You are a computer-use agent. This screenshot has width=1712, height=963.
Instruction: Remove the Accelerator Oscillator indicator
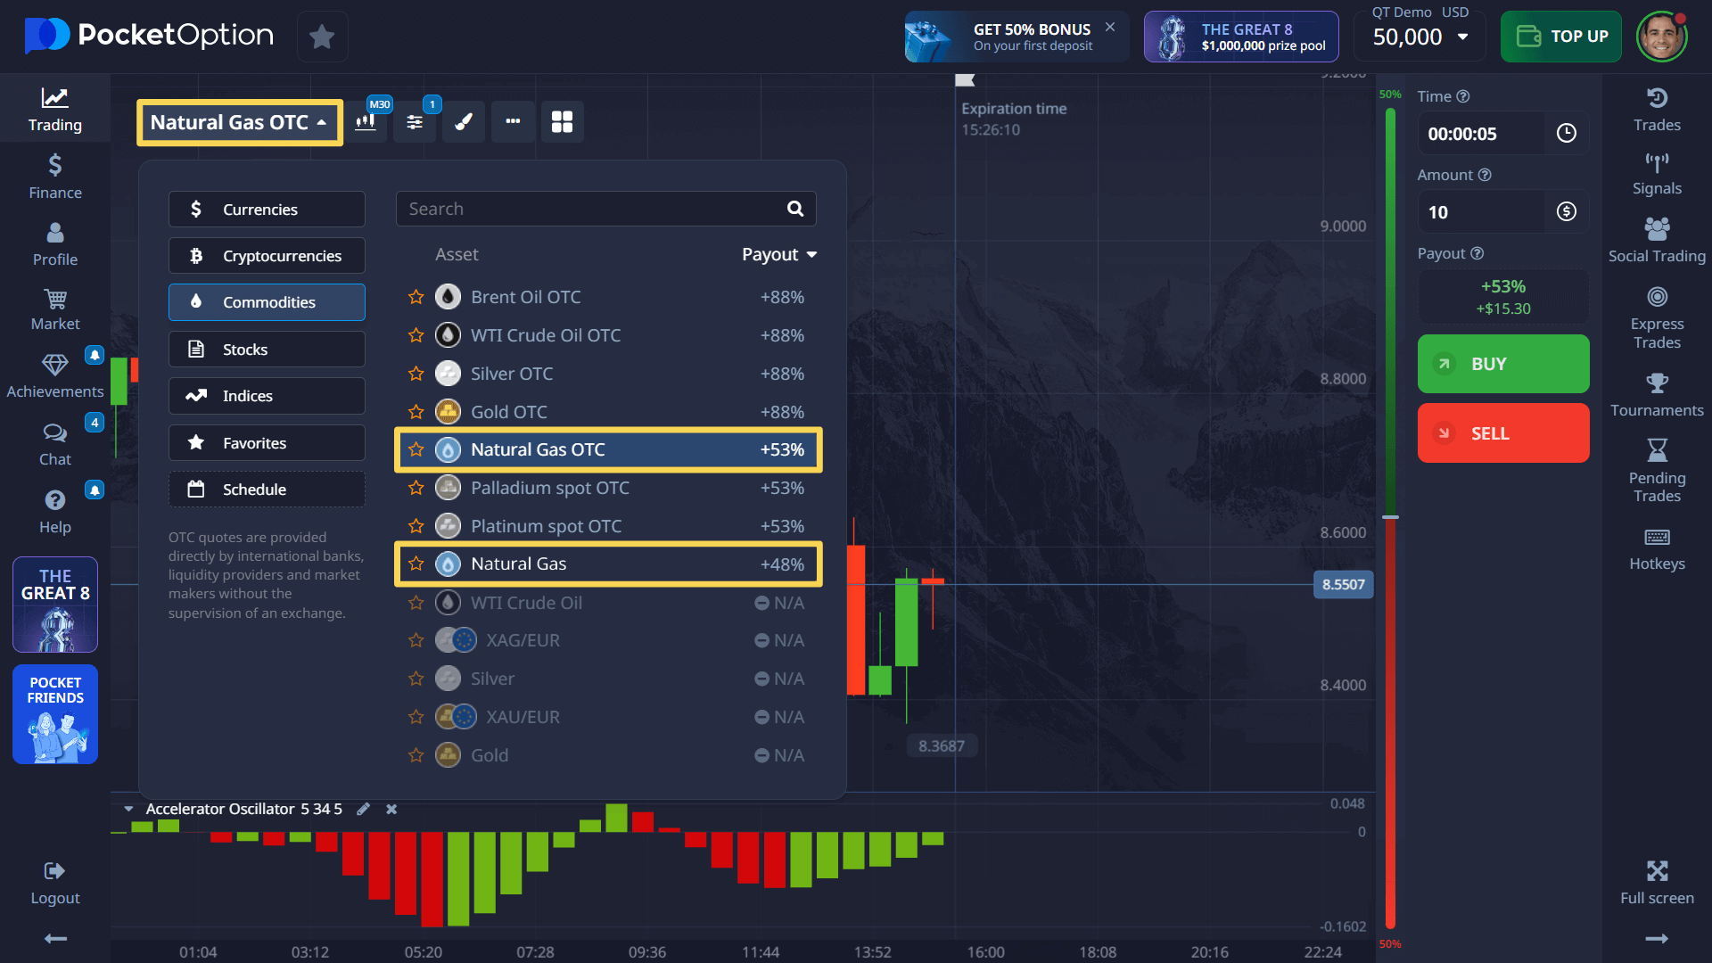tap(391, 809)
